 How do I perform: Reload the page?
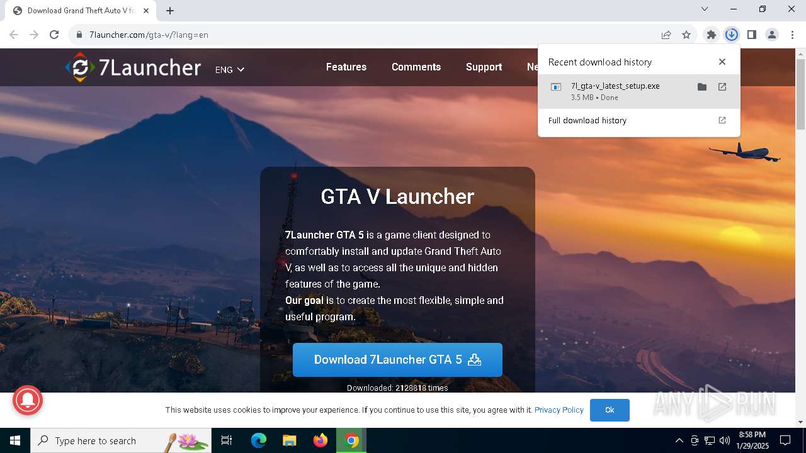click(54, 35)
